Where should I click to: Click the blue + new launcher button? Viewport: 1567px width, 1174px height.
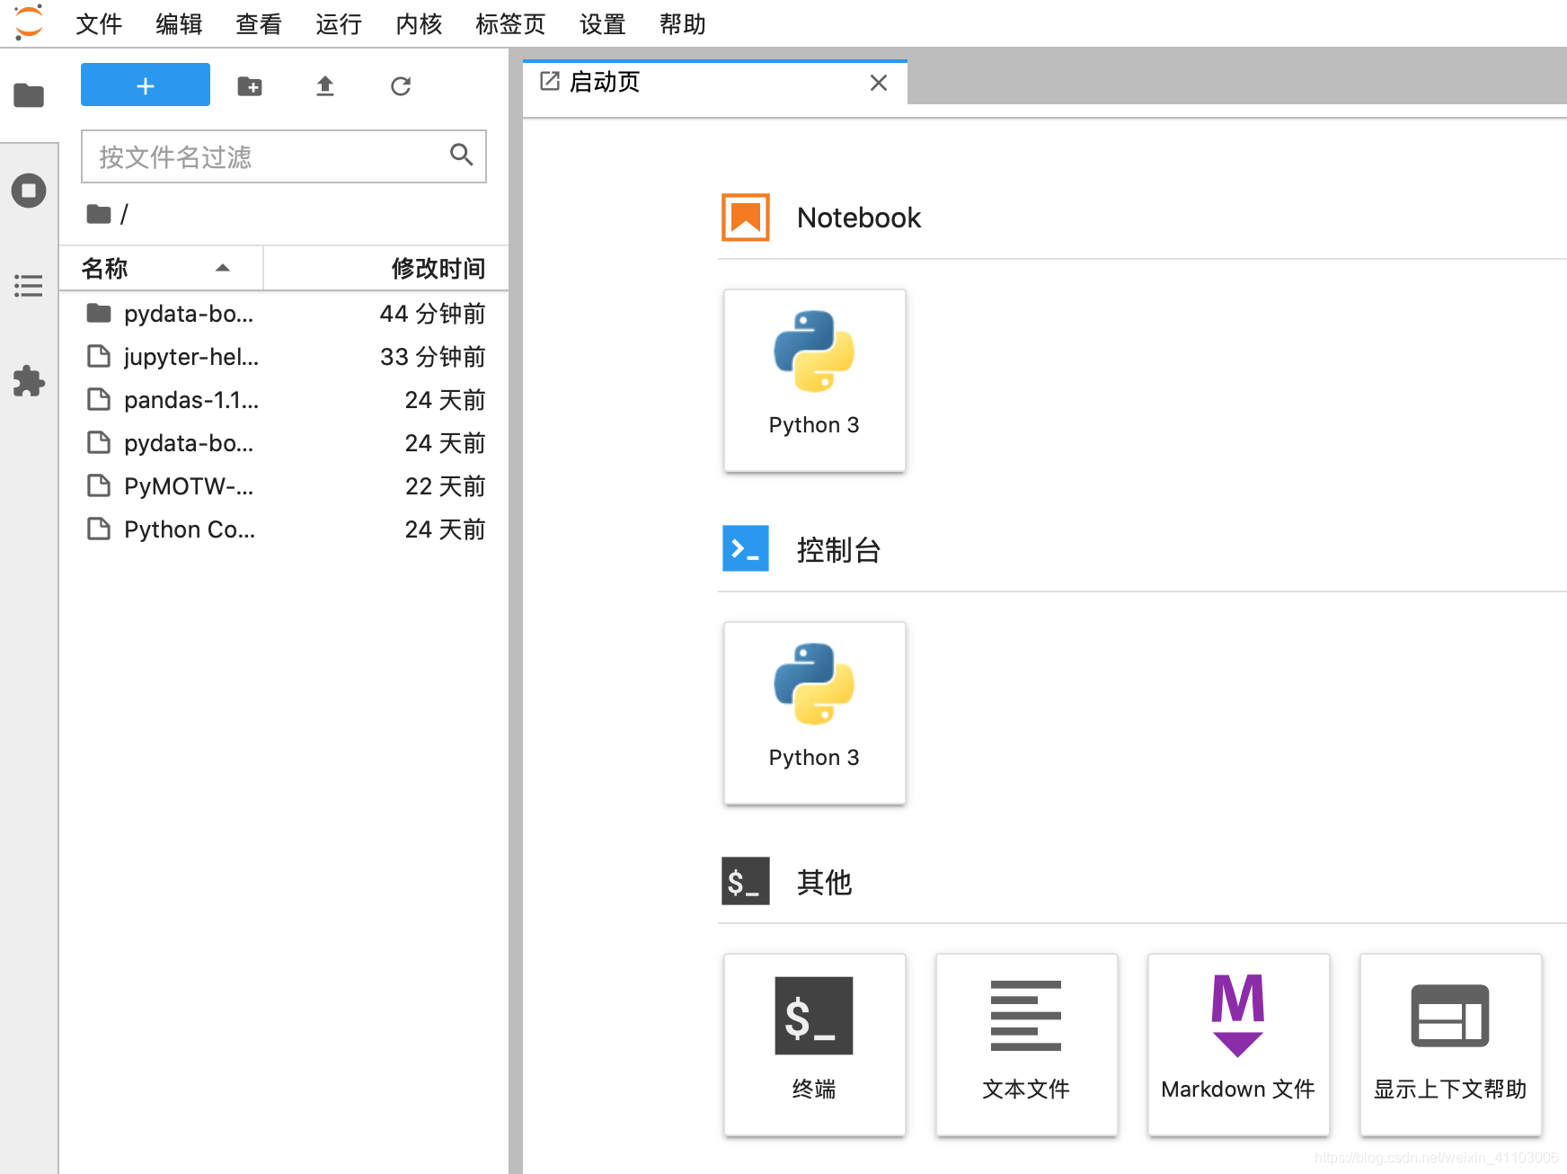point(145,84)
